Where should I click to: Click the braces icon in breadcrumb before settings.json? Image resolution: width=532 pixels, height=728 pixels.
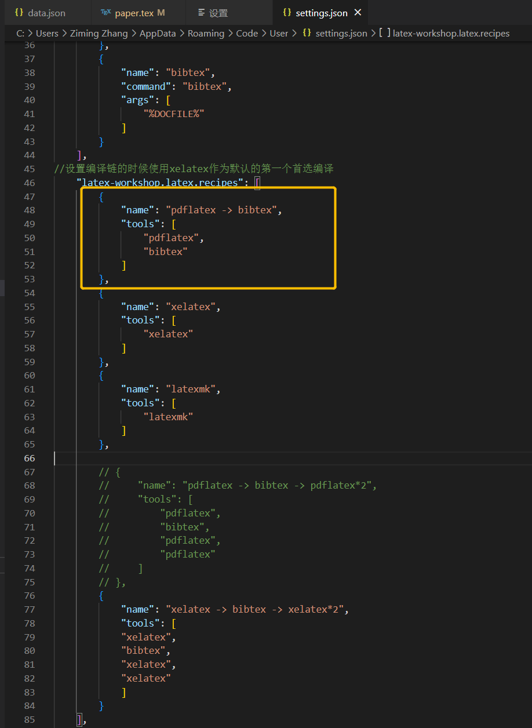pos(307,33)
